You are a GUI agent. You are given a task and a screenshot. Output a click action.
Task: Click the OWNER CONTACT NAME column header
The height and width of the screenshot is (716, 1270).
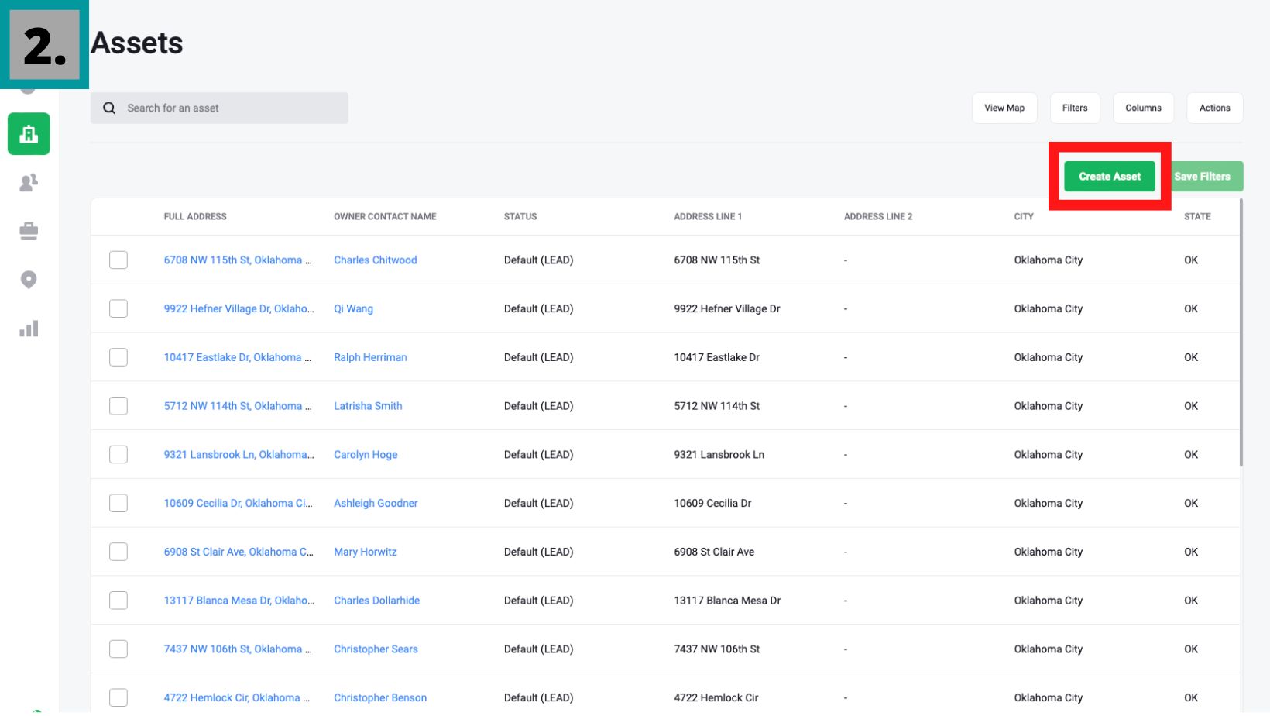385,217
